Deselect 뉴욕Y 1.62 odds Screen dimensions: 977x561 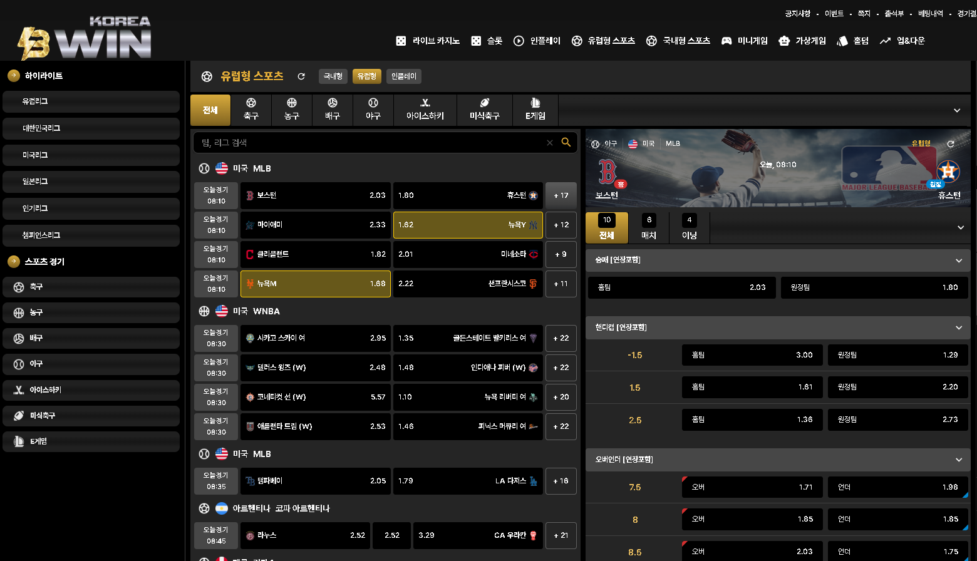tap(468, 225)
